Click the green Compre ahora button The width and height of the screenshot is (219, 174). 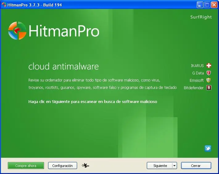coord(26,166)
